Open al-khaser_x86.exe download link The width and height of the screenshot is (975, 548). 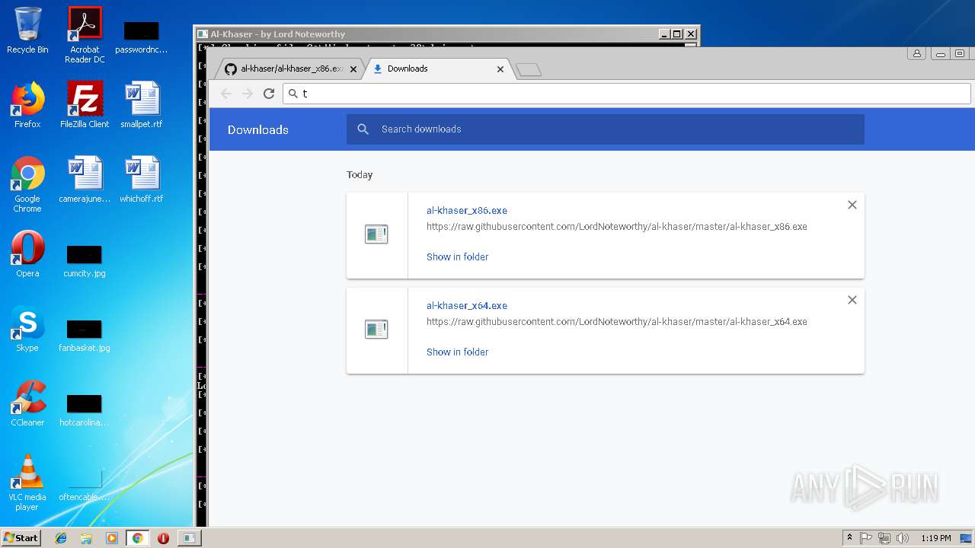tap(467, 211)
